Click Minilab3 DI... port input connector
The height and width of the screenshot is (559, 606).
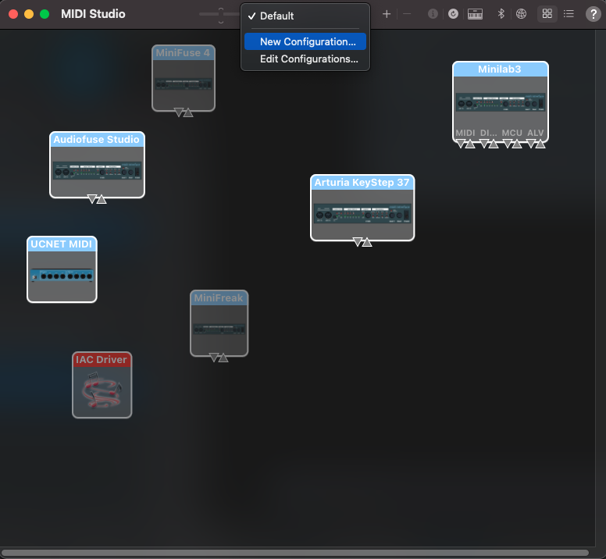pyautogui.click(x=484, y=144)
